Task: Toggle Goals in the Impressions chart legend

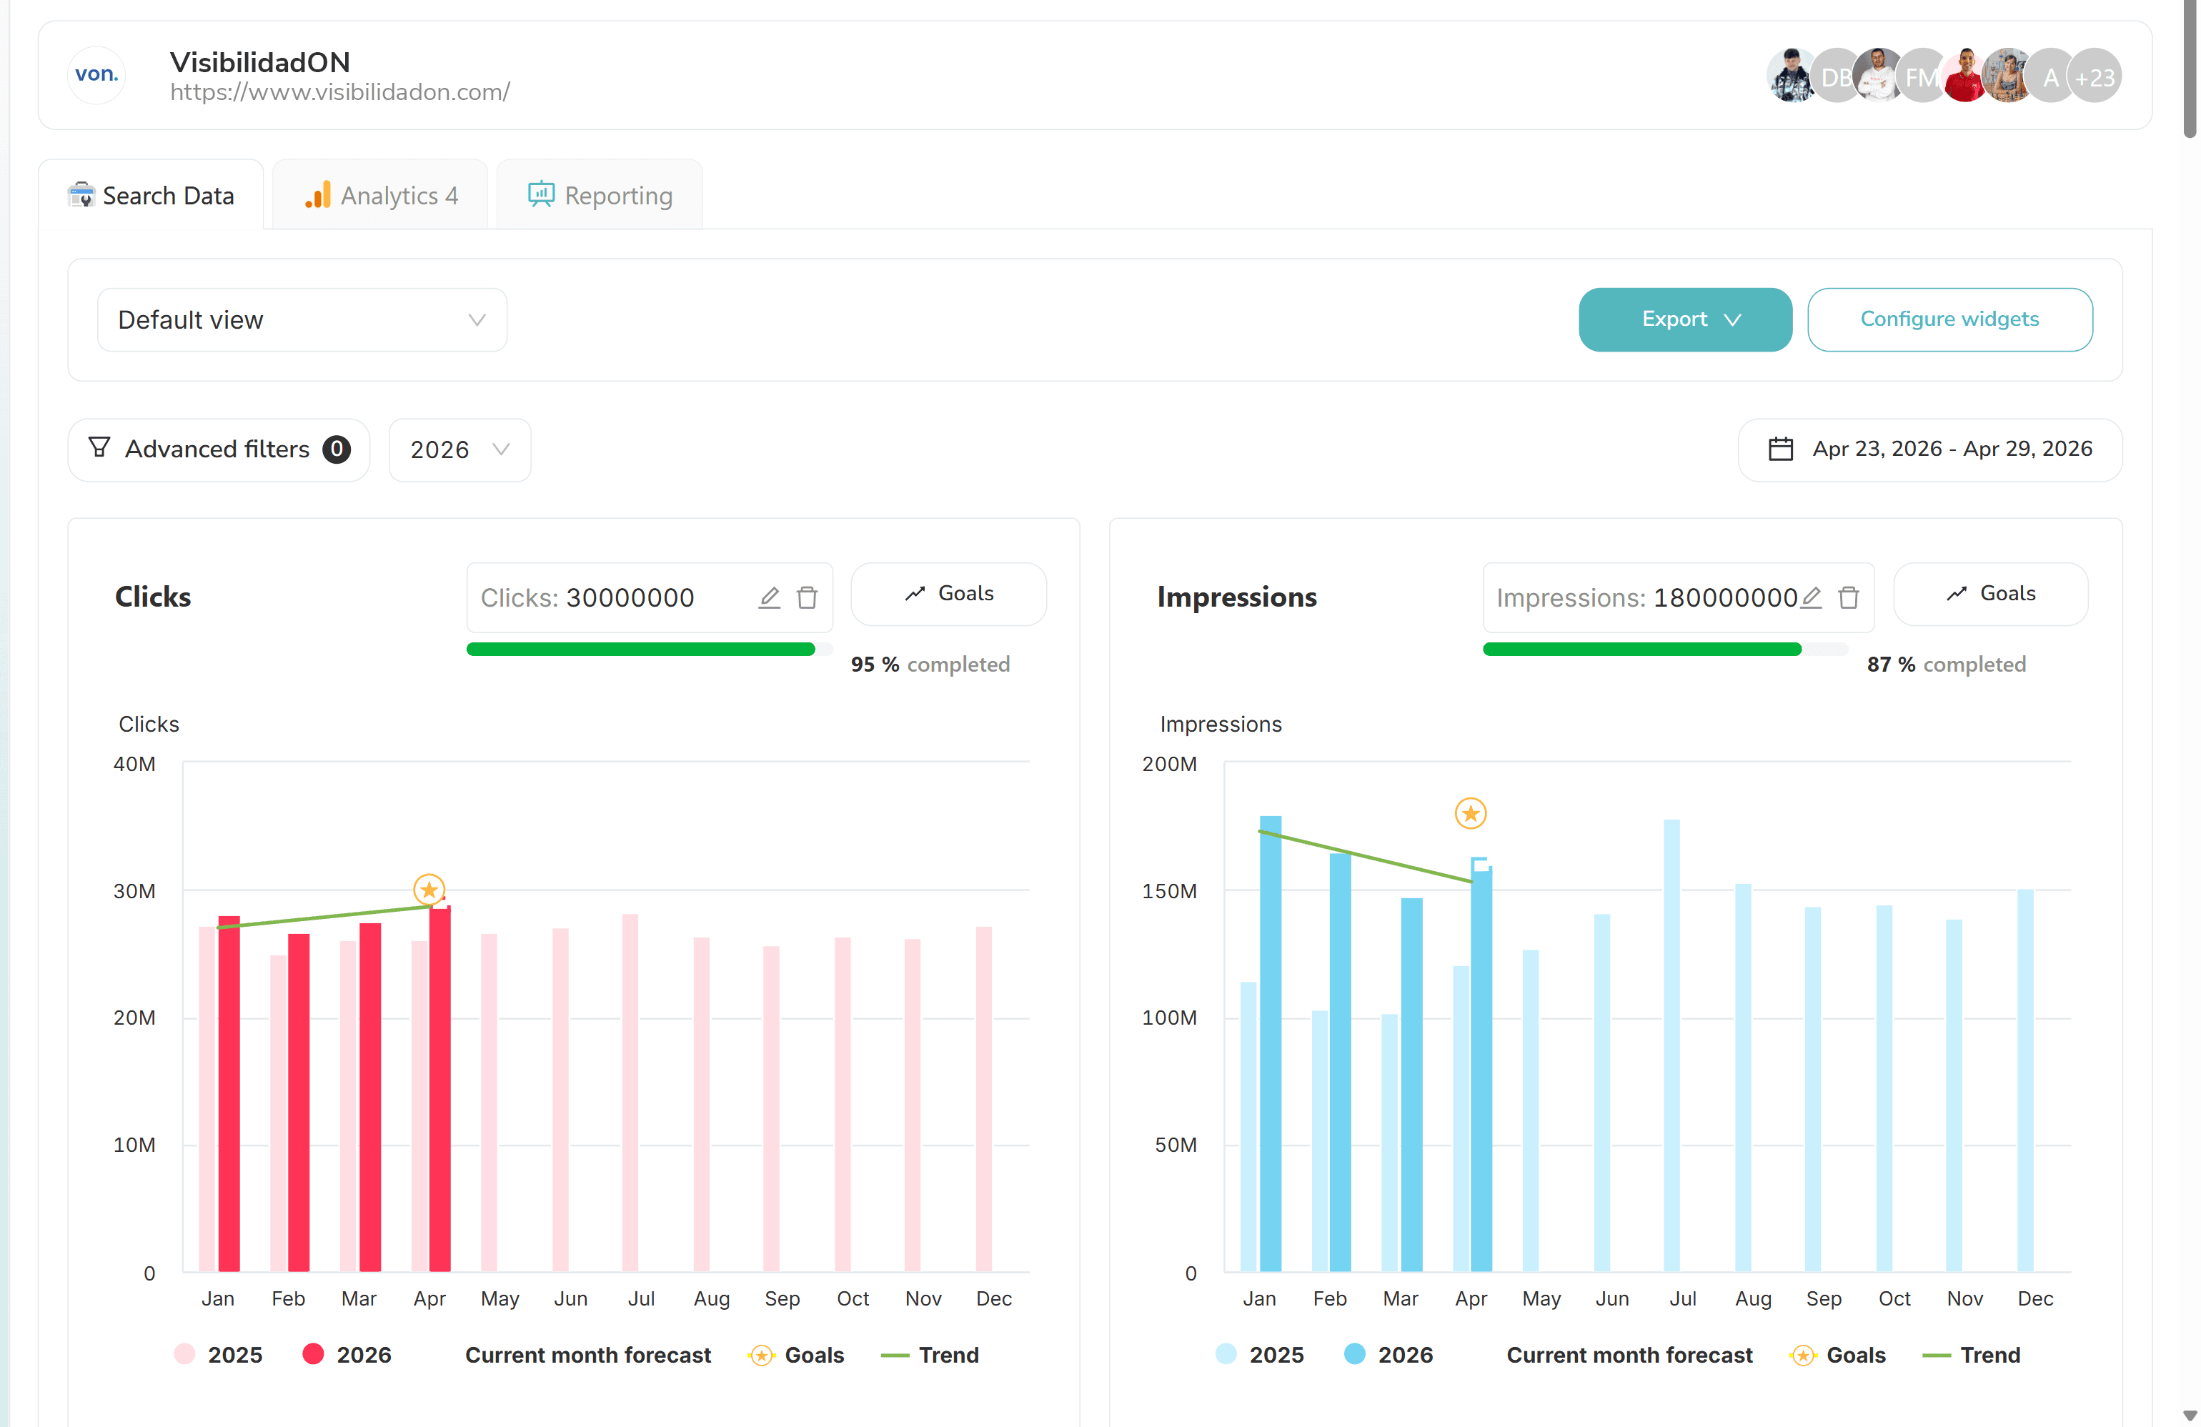Action: tap(1837, 1355)
